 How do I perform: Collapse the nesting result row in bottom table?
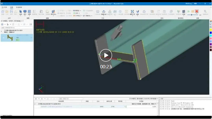point(35,104)
